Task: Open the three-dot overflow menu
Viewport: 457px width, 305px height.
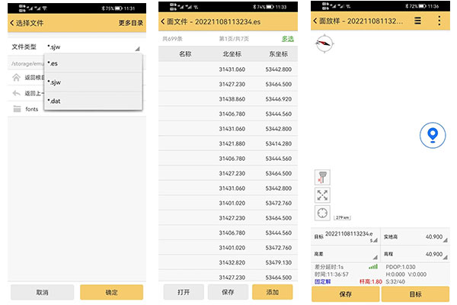Action: tap(439, 22)
